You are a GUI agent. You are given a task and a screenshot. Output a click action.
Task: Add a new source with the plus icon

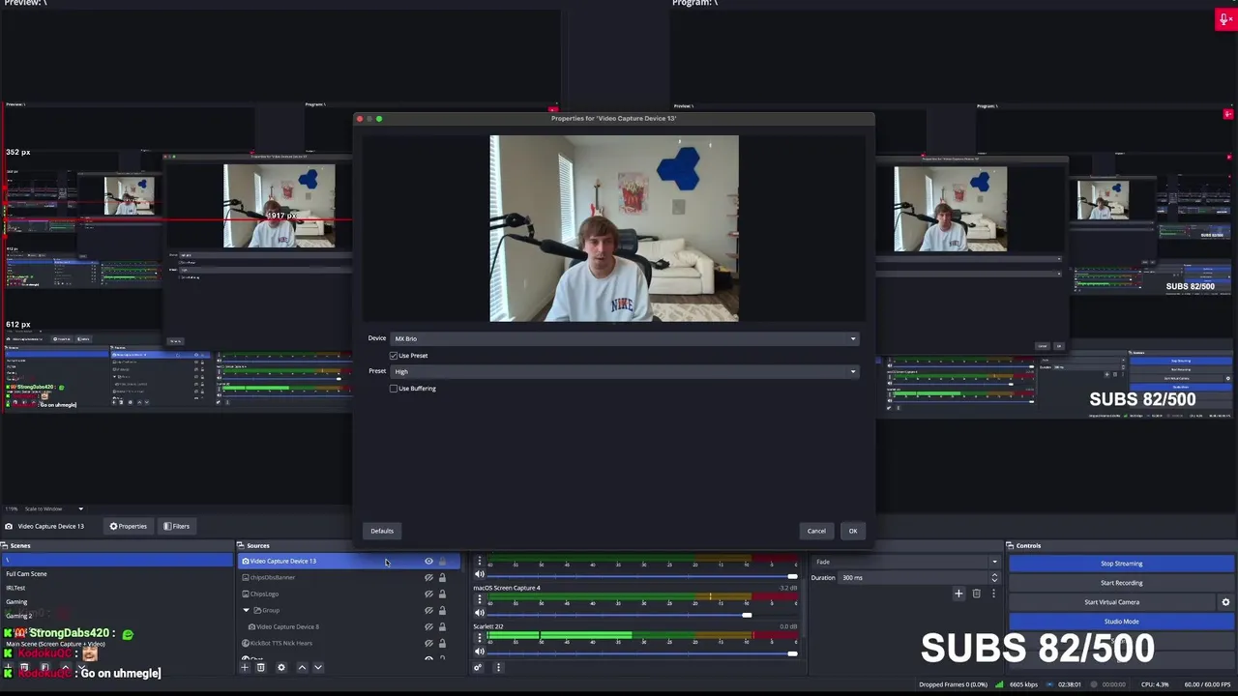(x=245, y=667)
